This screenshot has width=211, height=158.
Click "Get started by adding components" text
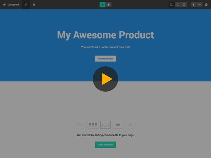click(105, 135)
